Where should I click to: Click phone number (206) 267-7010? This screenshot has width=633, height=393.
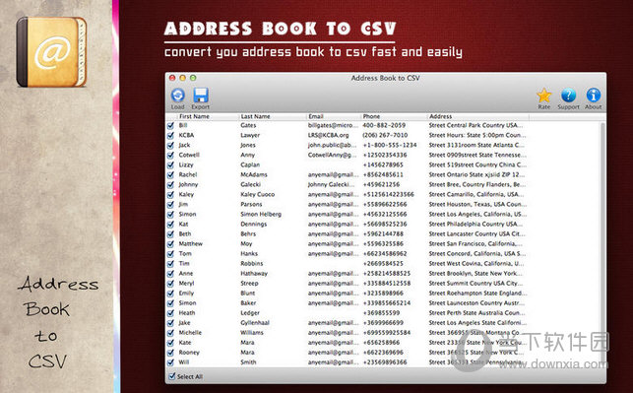[x=385, y=135]
